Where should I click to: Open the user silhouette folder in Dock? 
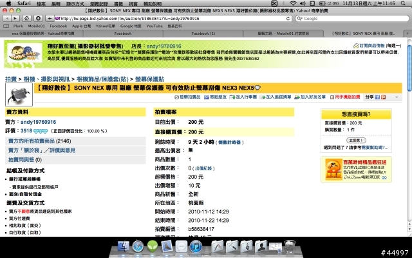[x=261, y=246]
